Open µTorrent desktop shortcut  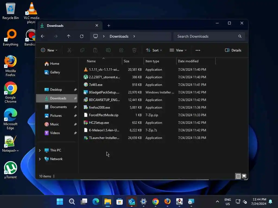point(11,170)
